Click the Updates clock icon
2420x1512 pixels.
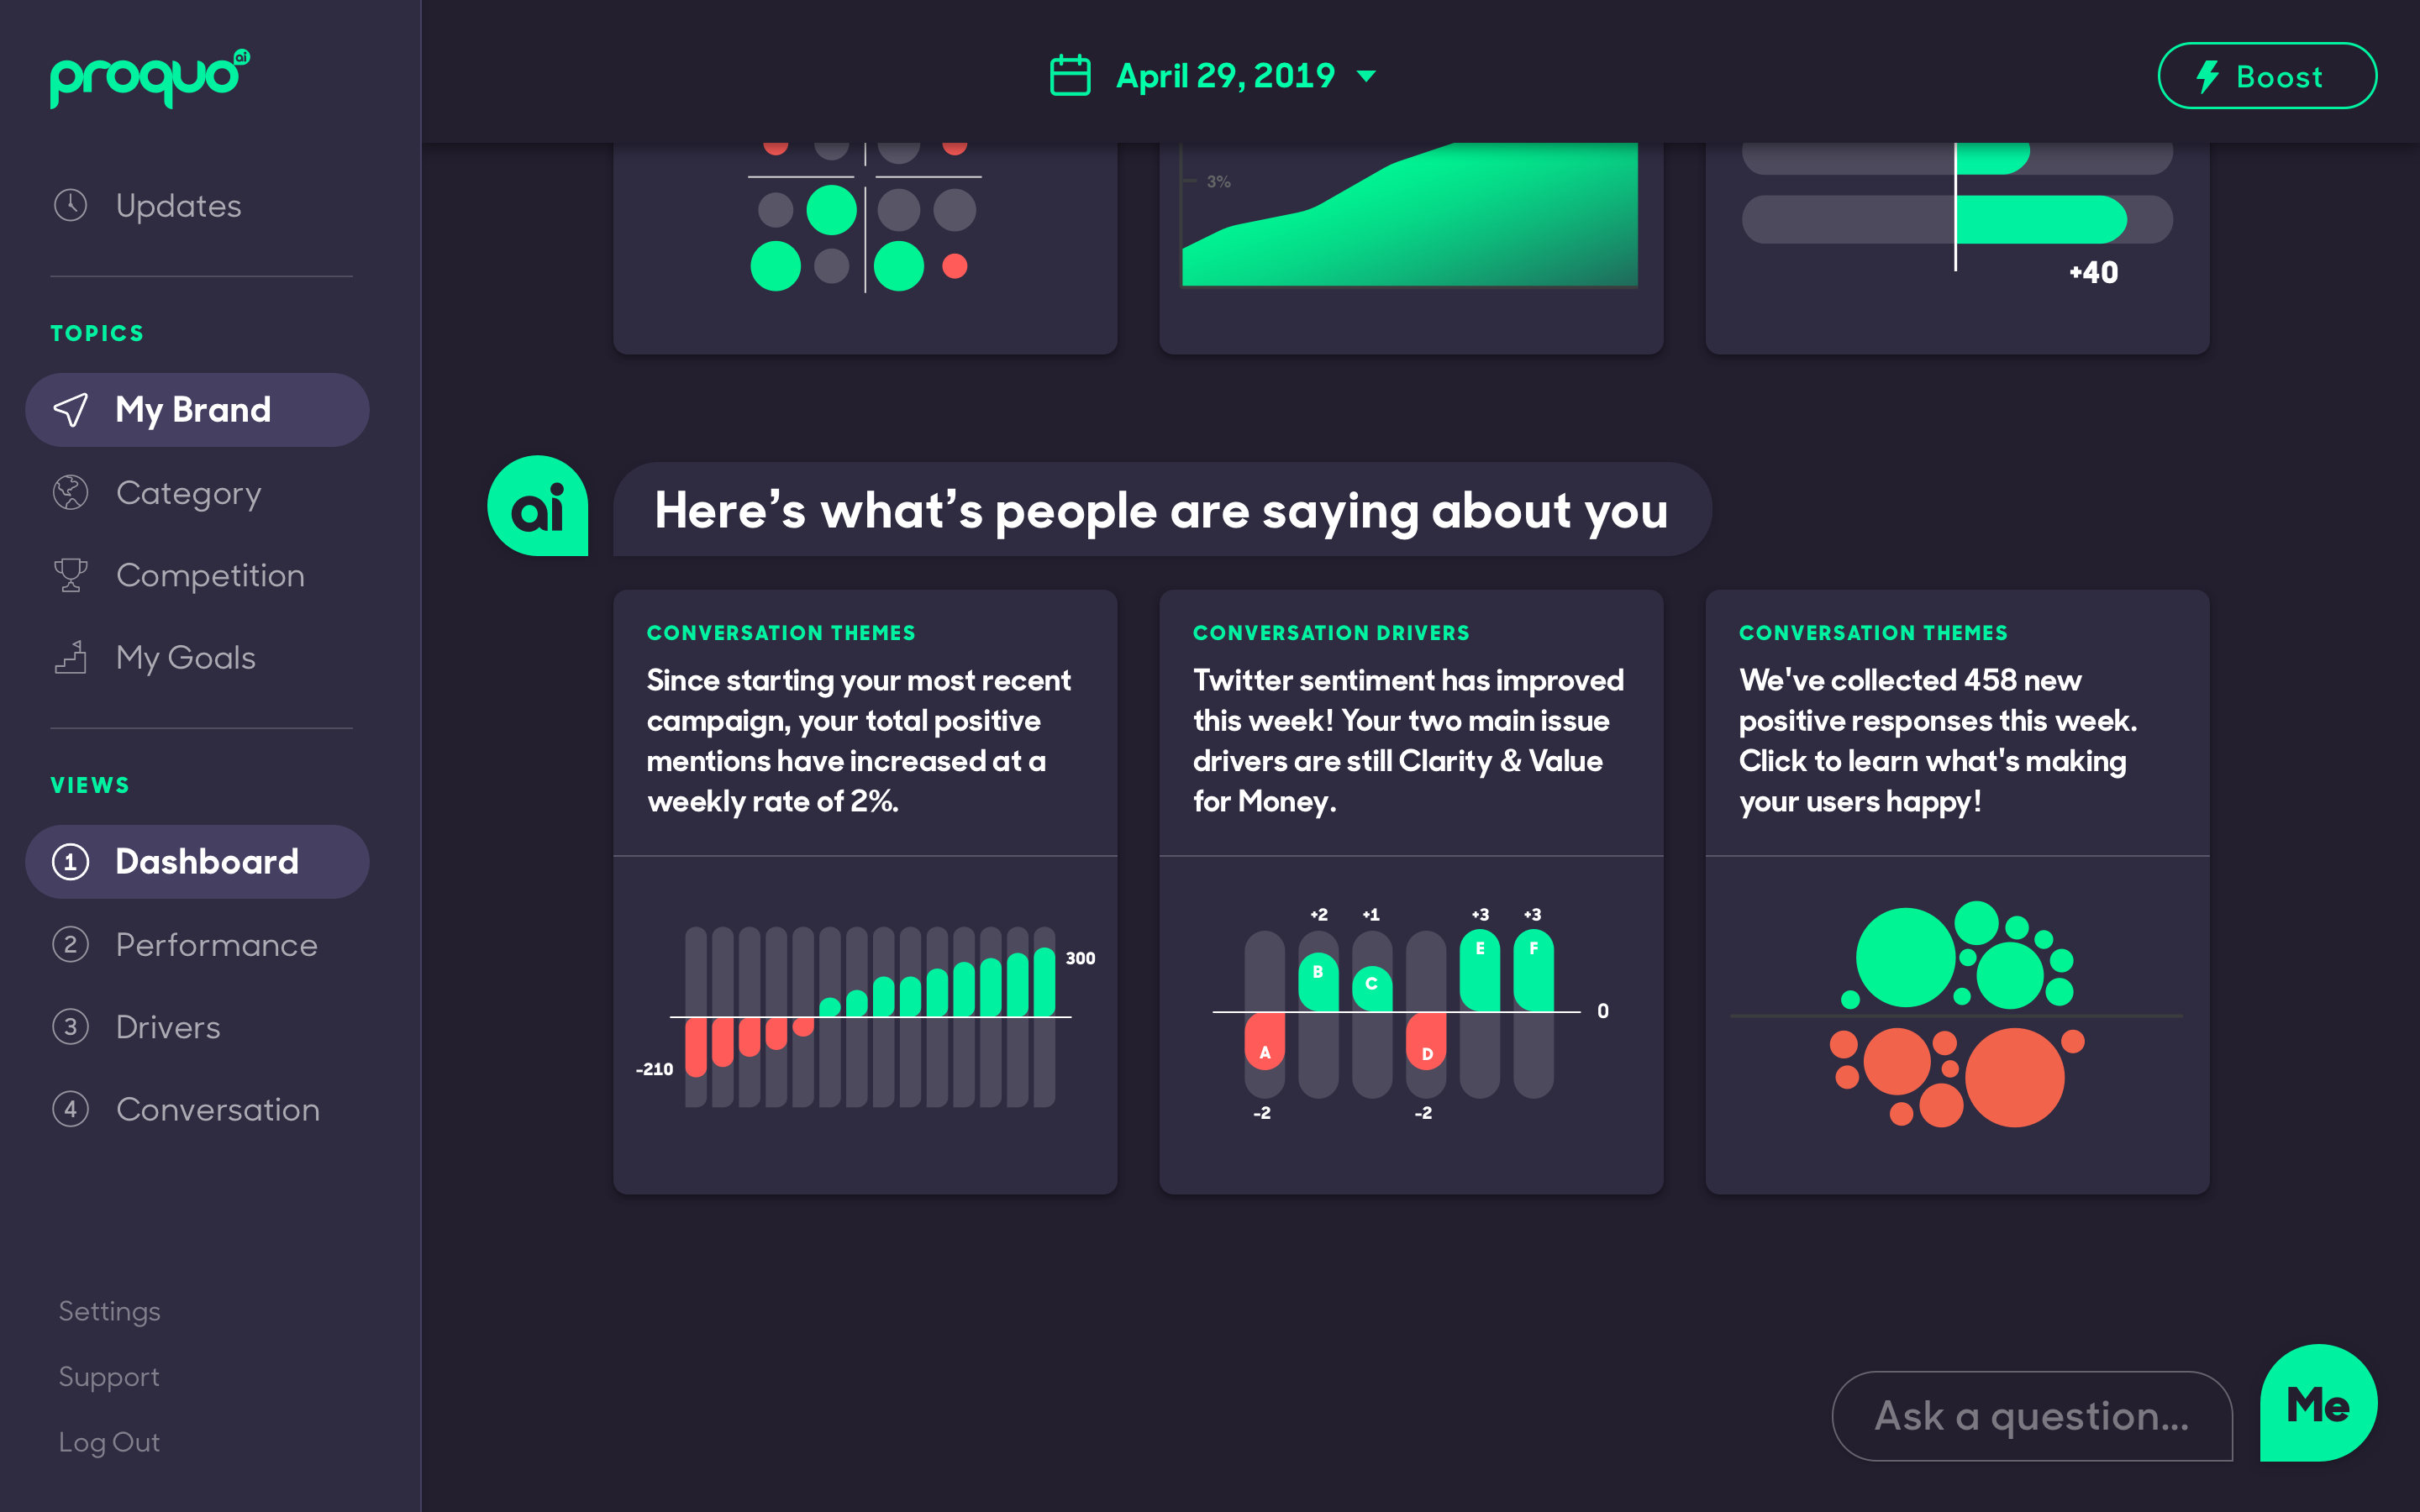[x=70, y=204]
